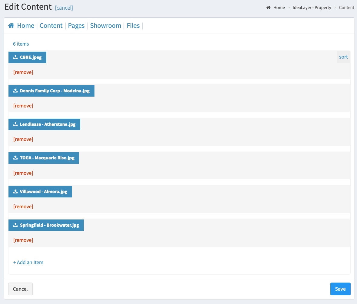Open the Showroom tab
Image resolution: width=357 pixels, height=304 pixels.
click(x=106, y=25)
